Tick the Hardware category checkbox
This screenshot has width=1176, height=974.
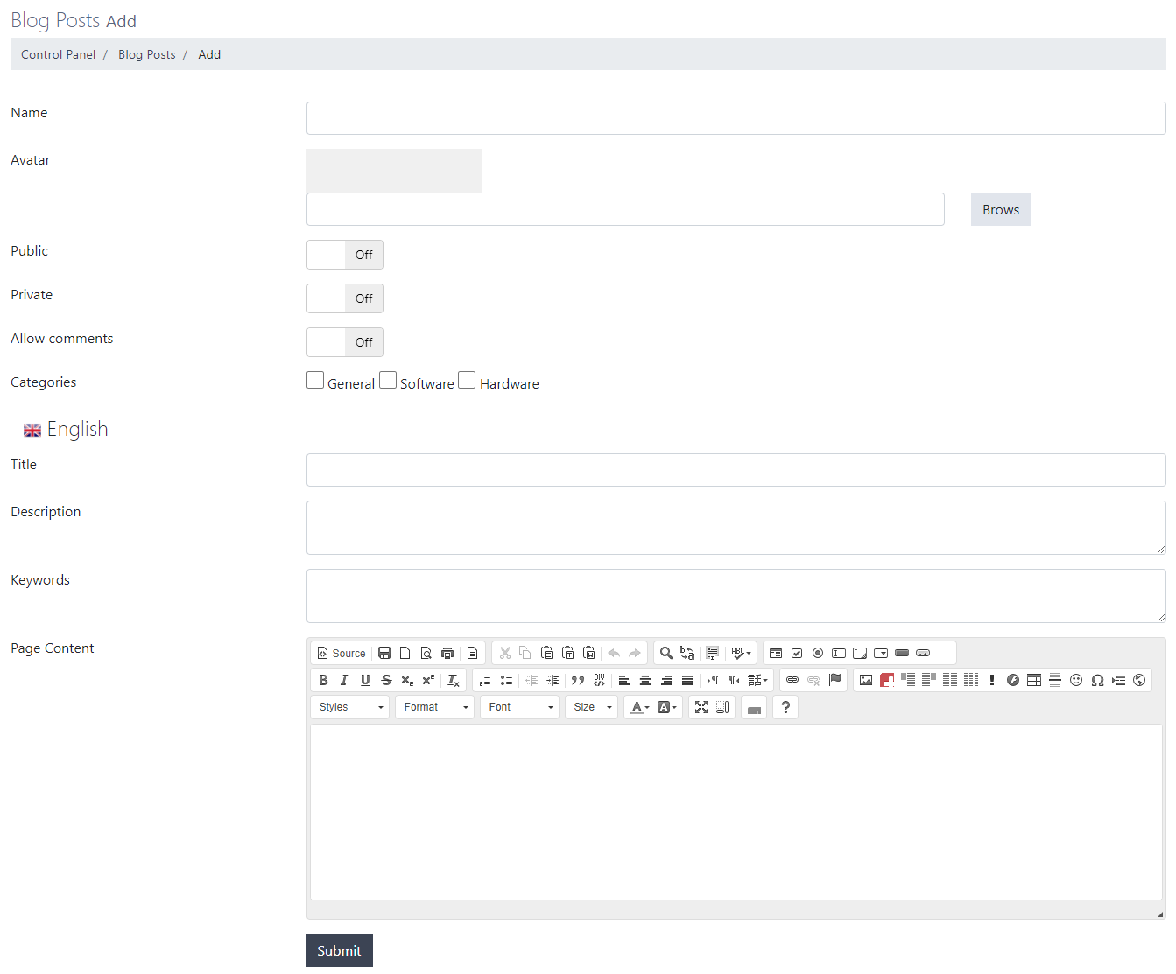point(468,381)
